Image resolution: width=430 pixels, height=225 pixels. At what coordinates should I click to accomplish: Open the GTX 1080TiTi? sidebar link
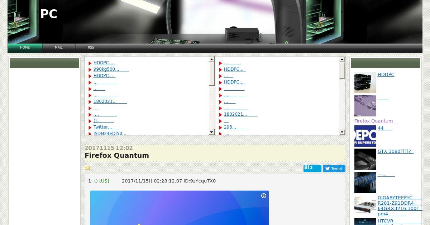[396, 151]
